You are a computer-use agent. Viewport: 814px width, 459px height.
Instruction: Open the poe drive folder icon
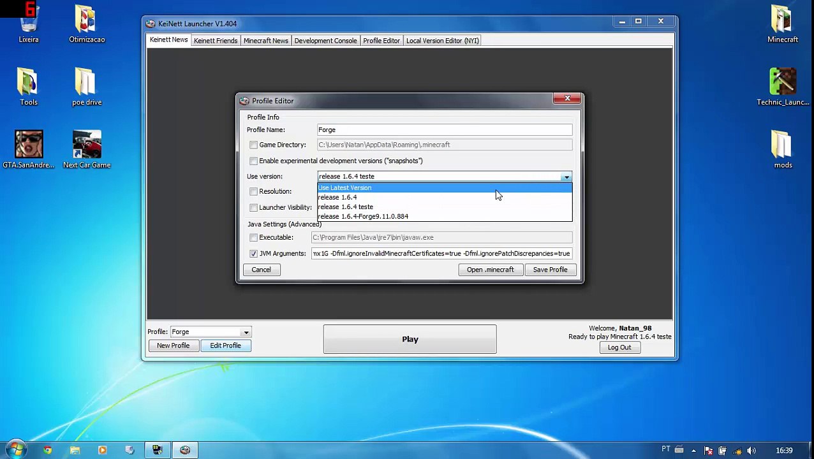click(x=87, y=87)
